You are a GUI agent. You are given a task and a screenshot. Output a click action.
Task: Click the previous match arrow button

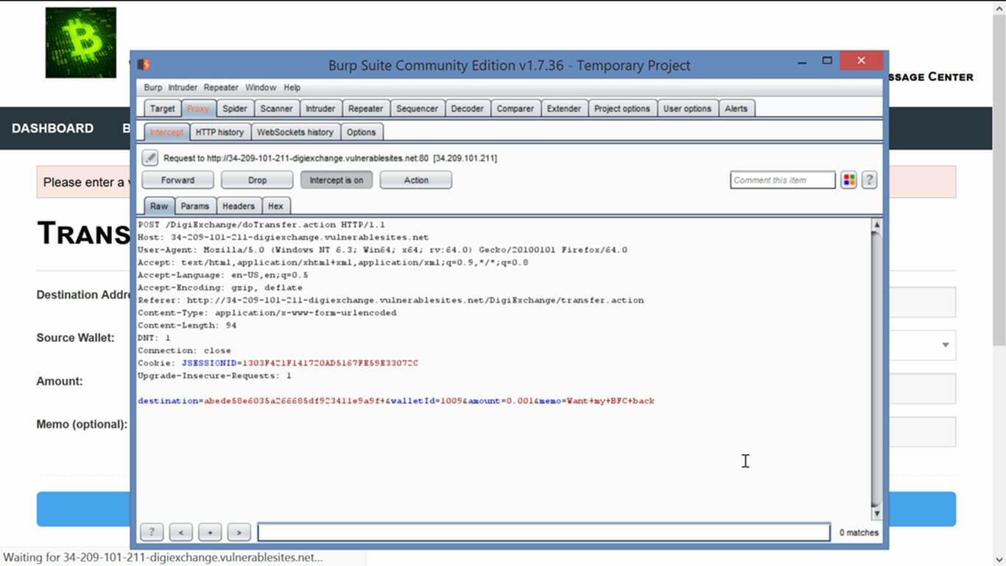coord(181,531)
